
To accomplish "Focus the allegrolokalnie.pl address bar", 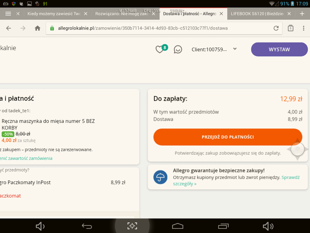I will pos(164,28).
